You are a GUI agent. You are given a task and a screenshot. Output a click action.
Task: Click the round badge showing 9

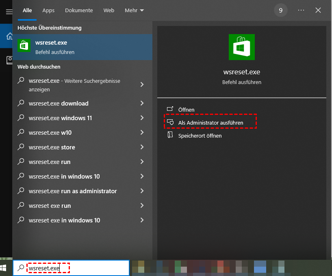click(x=281, y=10)
